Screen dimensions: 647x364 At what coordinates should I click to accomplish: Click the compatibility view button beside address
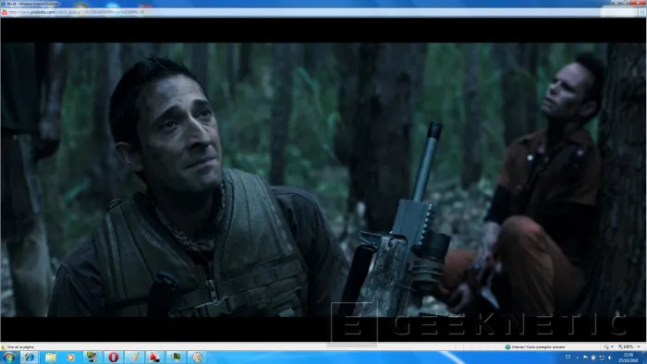pyautogui.click(x=642, y=12)
